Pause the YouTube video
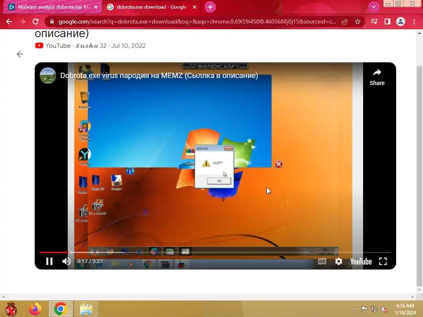Screen dimensions: 423x317 [49, 261]
